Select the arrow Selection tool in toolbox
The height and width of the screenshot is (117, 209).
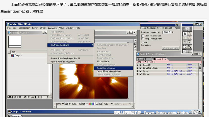[x=185, y=34]
